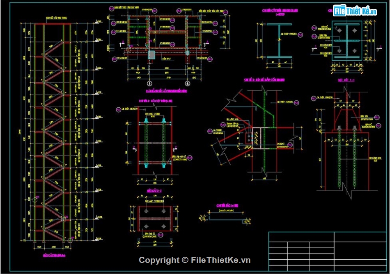
Task: Click the steel column detail title above the I-section
Action: pyautogui.click(x=280, y=10)
